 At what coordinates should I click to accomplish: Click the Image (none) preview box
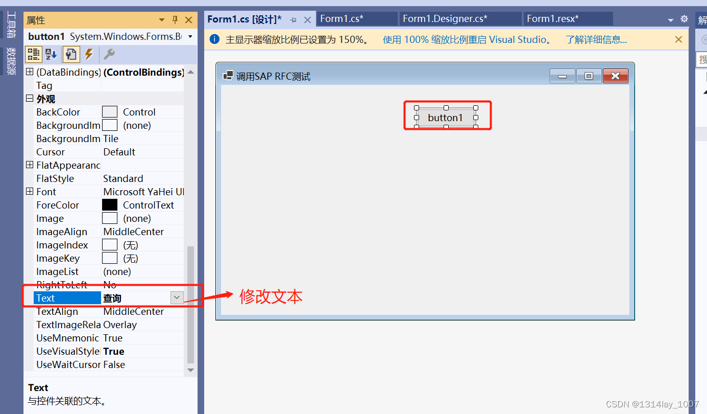tap(110, 218)
